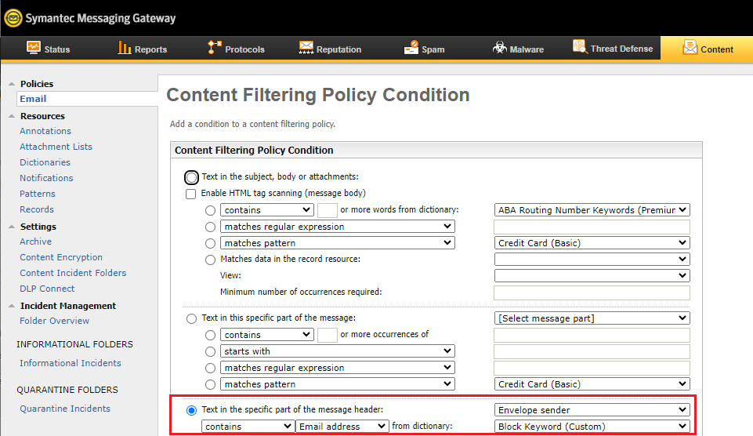Open the Content tab
Viewport: 753px width, 436px height.
click(707, 49)
